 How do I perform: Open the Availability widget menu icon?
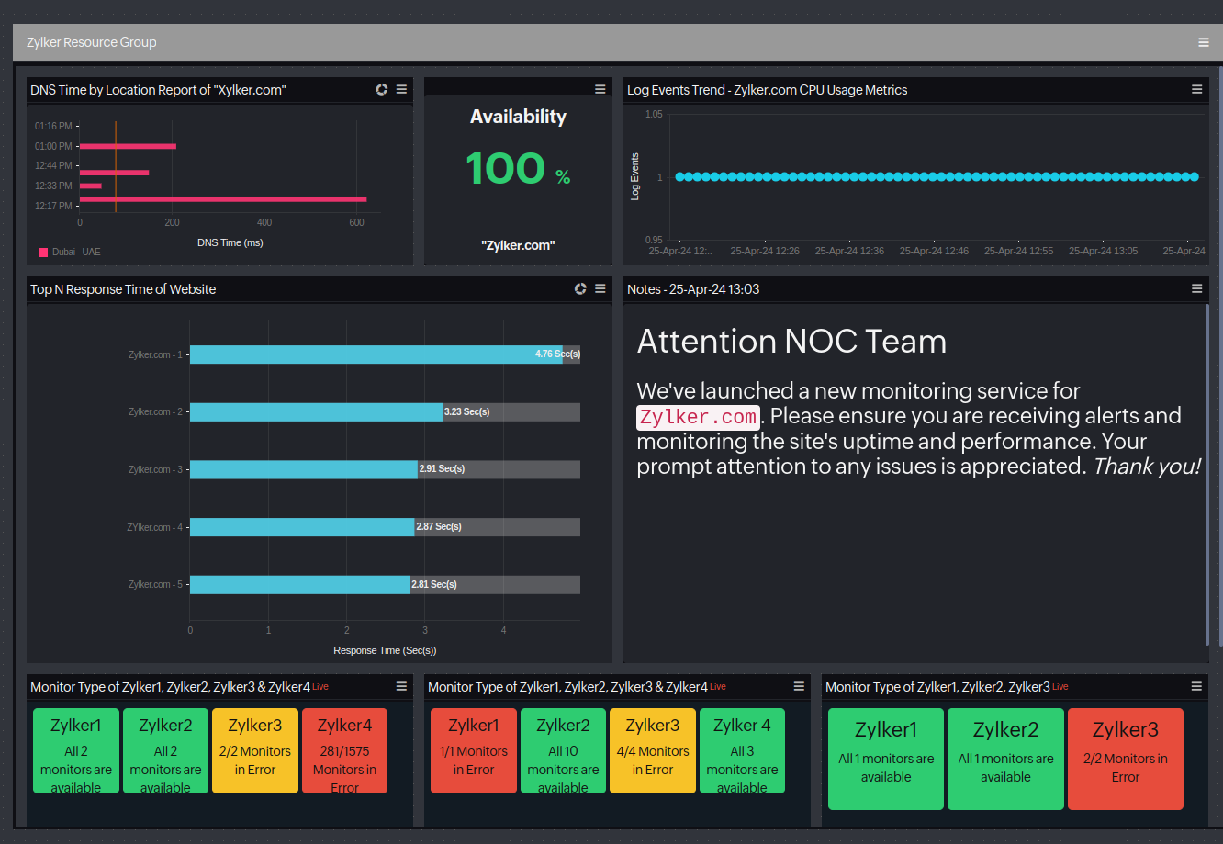click(600, 89)
